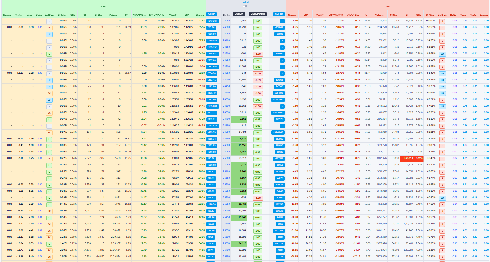Screen dimensions: 490x262
Task: Click the OI pcr header button
Action: click(211, 14)
